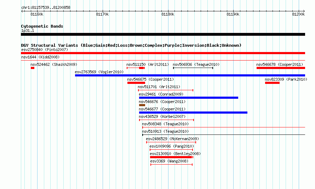Open the nsv546677 (Cooper2011) label
This screenshot has width=315, height=189.
click(x=162, y=109)
